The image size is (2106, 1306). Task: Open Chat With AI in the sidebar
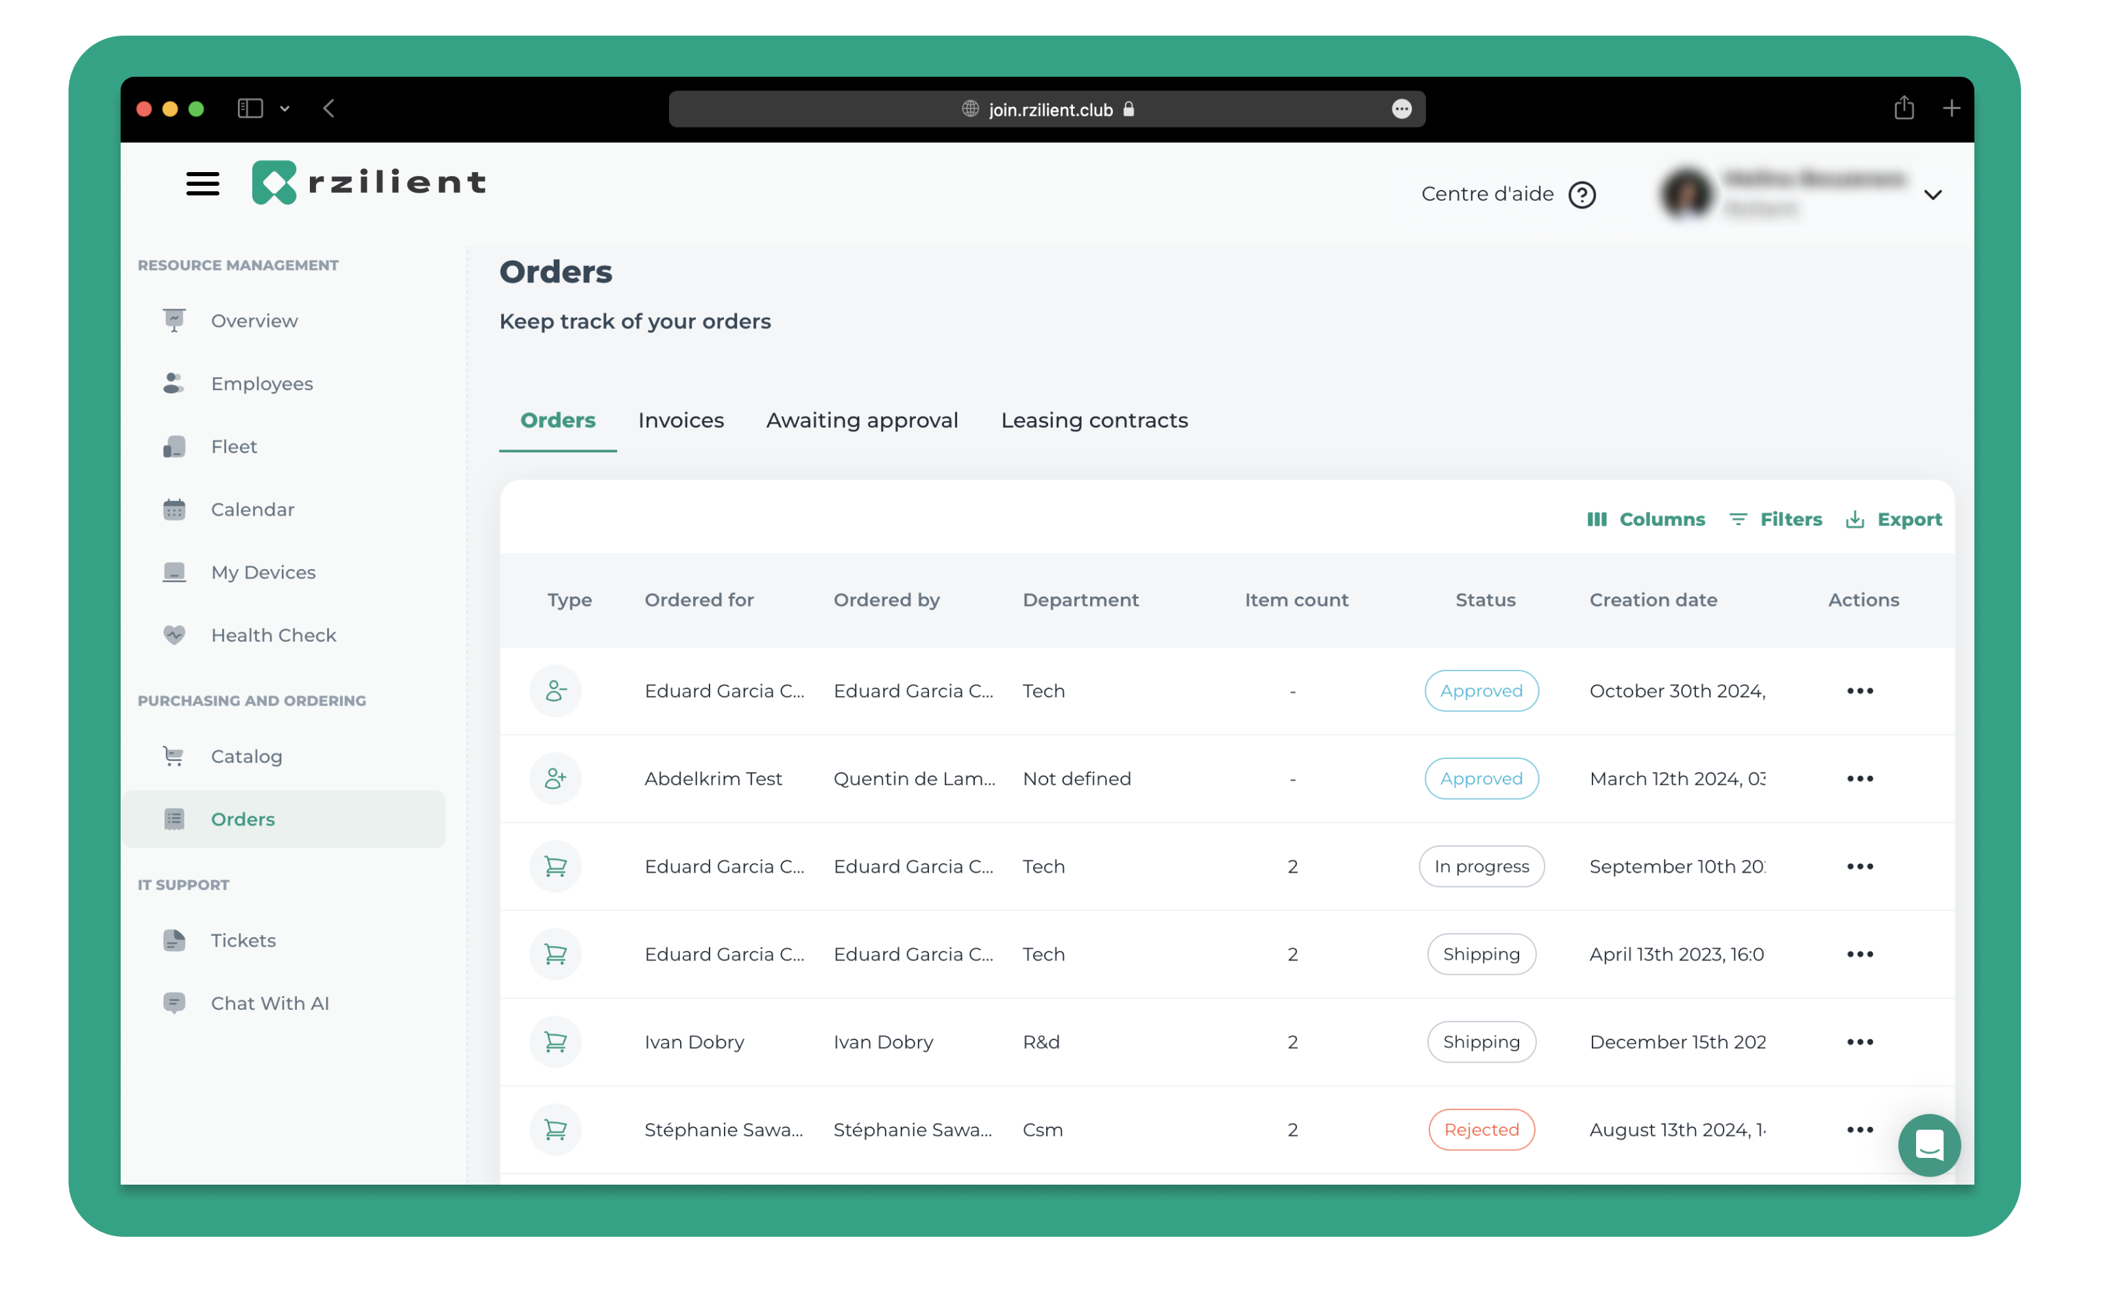[269, 1003]
